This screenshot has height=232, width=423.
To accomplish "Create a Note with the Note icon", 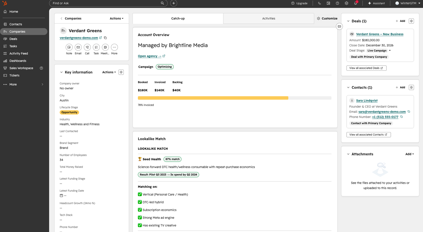I will (69, 47).
